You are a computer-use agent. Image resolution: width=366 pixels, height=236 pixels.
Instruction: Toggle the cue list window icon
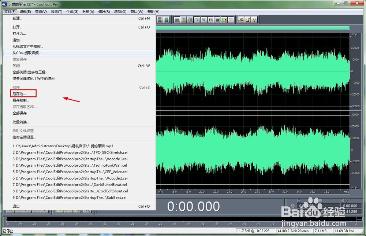click(184, 20)
